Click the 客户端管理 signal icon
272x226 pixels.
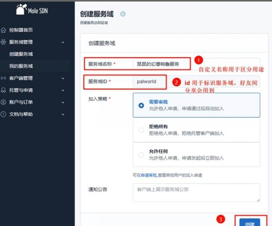4,78
